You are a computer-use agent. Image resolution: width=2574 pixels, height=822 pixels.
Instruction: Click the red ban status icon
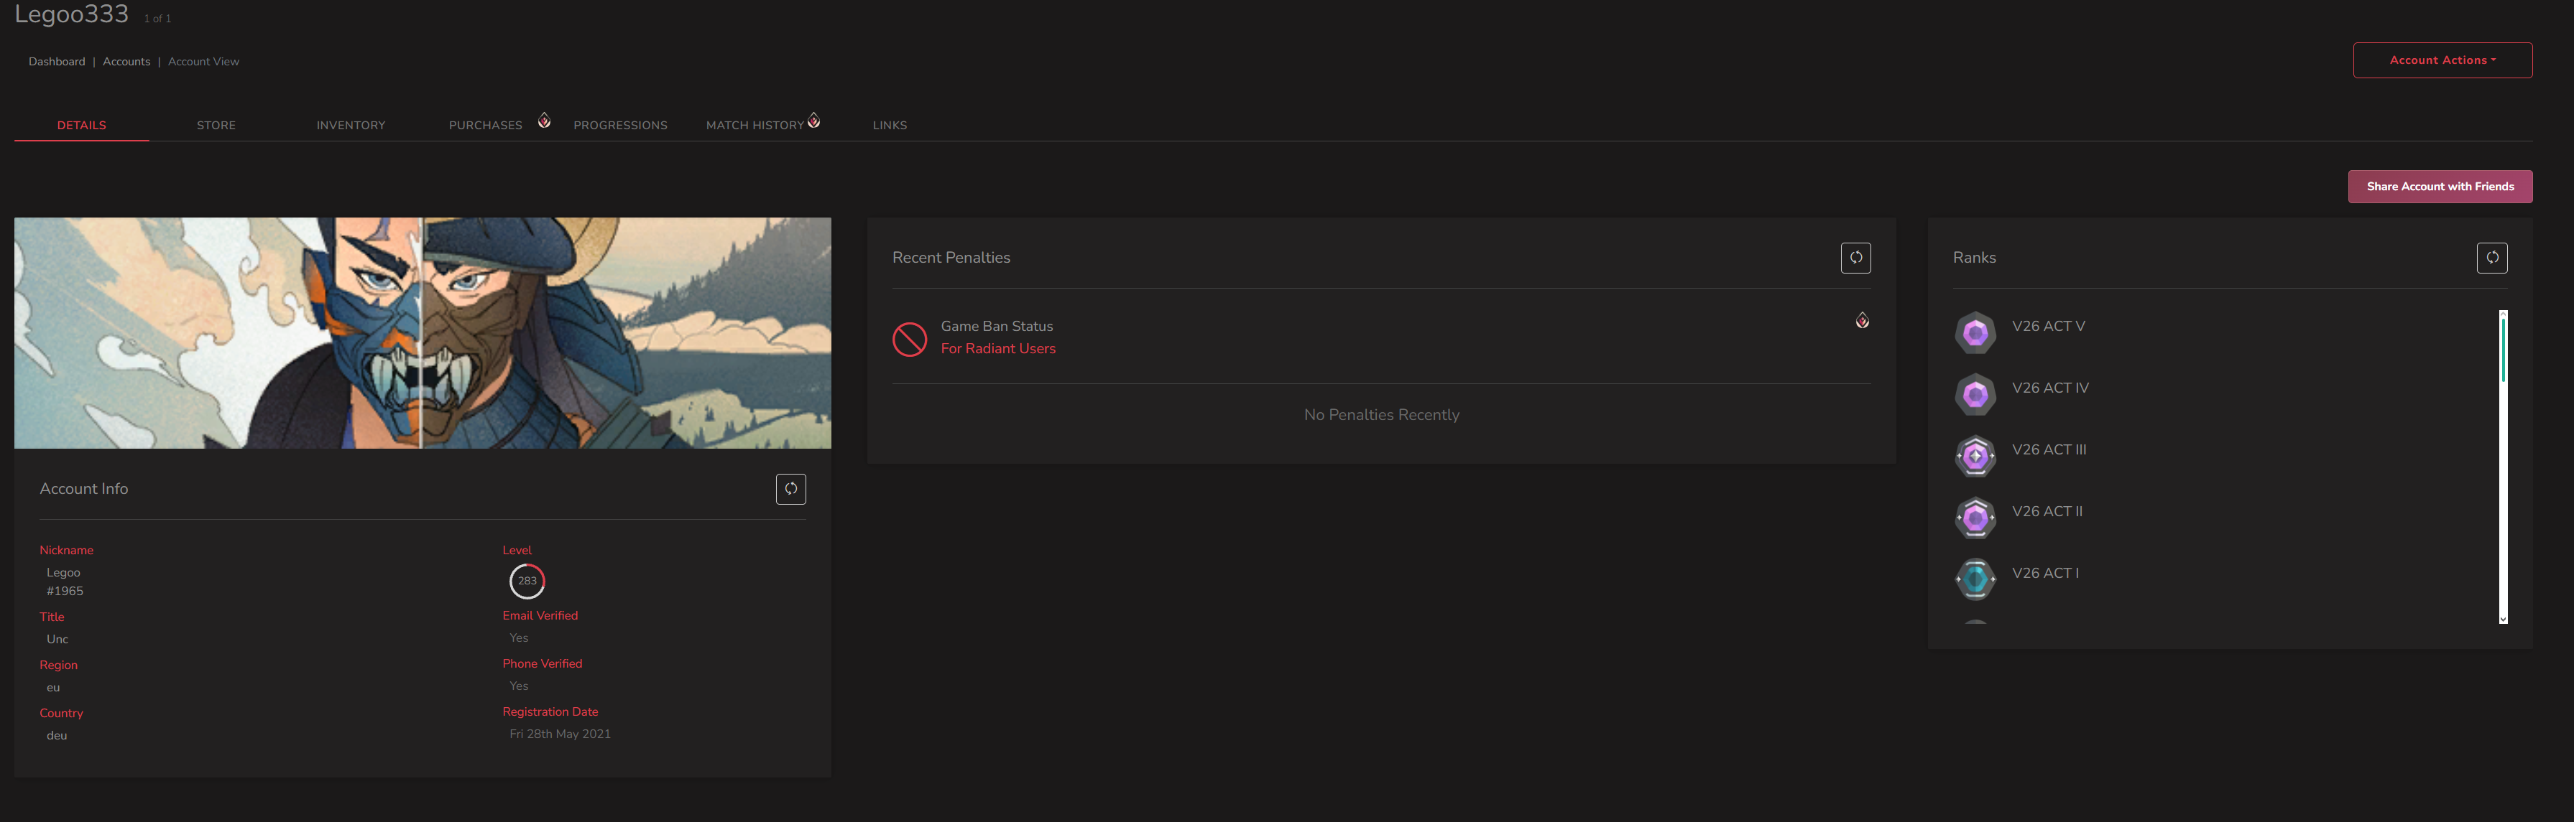click(x=909, y=340)
